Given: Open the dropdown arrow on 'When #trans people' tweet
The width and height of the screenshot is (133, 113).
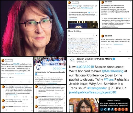Looking at the screenshot, I should 97,2.
